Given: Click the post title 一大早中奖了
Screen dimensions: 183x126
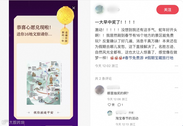Looking at the screenshot, I should pos(115,22).
